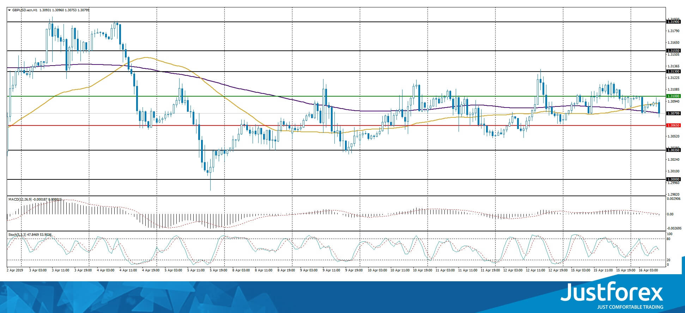Click the 1.31085 value on the price axis
This screenshot has height=313, width=685.
673,90
